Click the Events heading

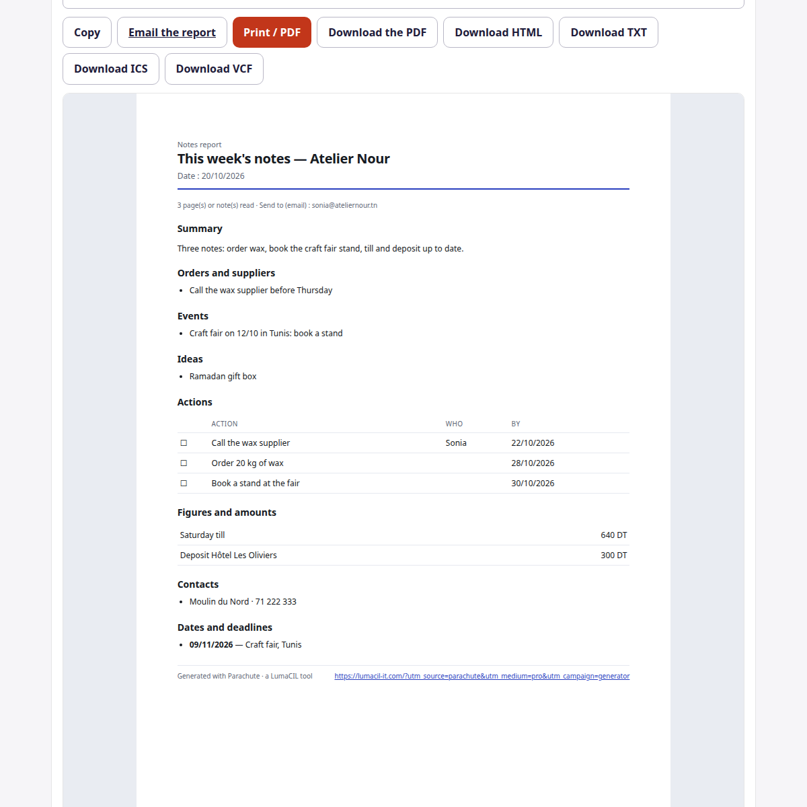pyautogui.click(x=193, y=316)
